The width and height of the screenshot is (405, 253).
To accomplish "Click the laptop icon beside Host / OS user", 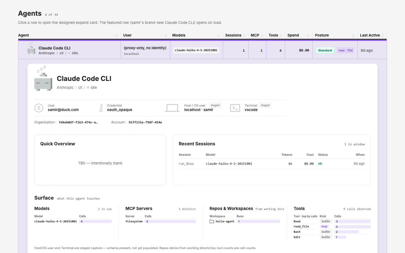I will pyautogui.click(x=172, y=108).
